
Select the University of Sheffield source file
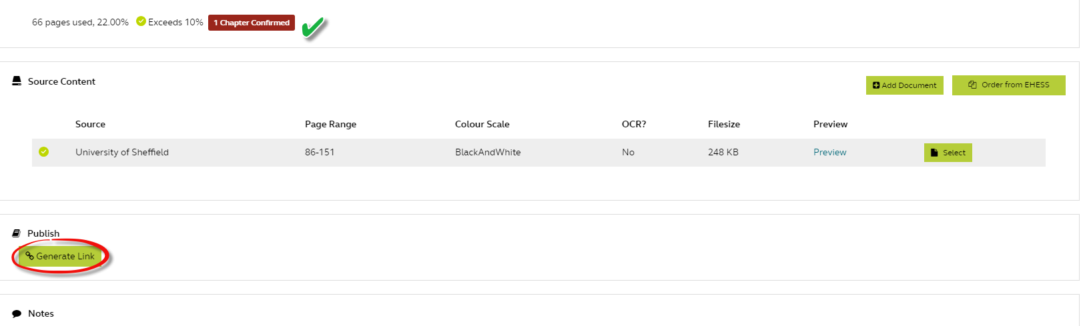(948, 153)
